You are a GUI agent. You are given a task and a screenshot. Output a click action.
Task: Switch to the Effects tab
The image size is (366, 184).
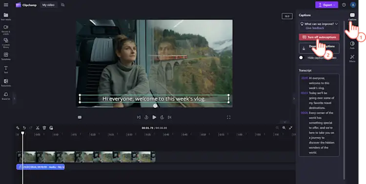[352, 58]
